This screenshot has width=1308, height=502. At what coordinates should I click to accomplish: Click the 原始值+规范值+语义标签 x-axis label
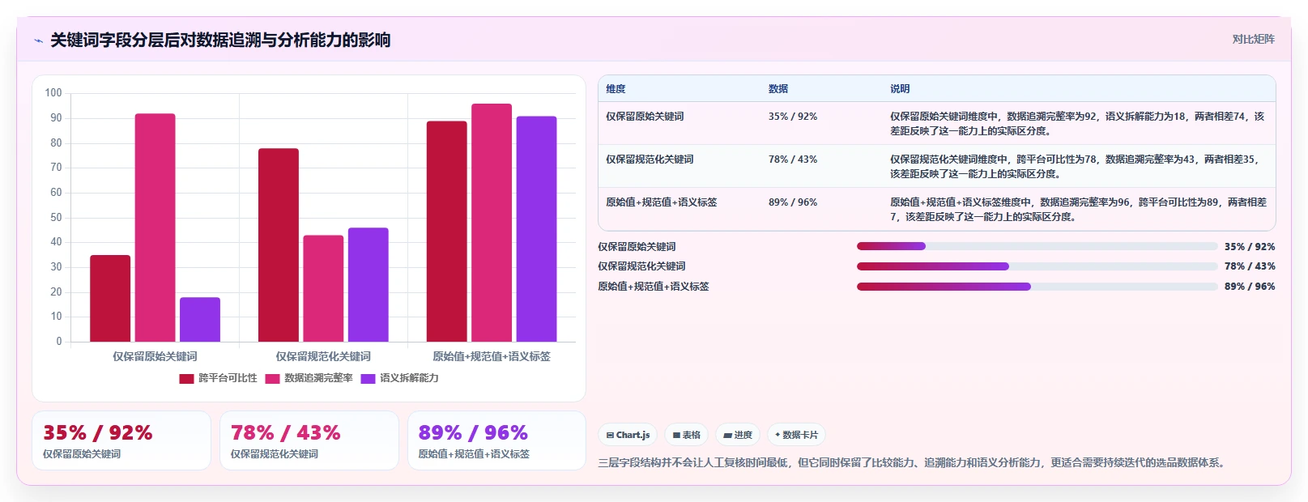[492, 356]
